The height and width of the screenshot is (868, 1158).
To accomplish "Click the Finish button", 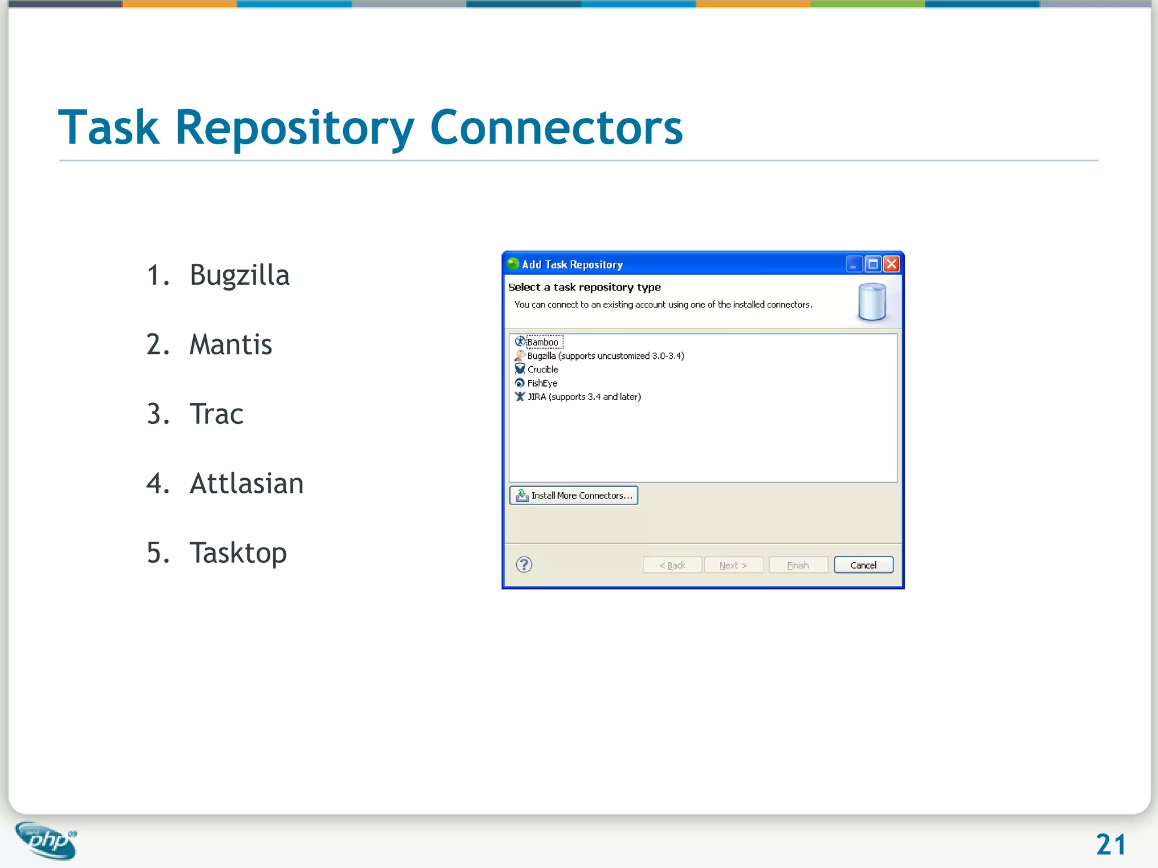I will point(798,565).
